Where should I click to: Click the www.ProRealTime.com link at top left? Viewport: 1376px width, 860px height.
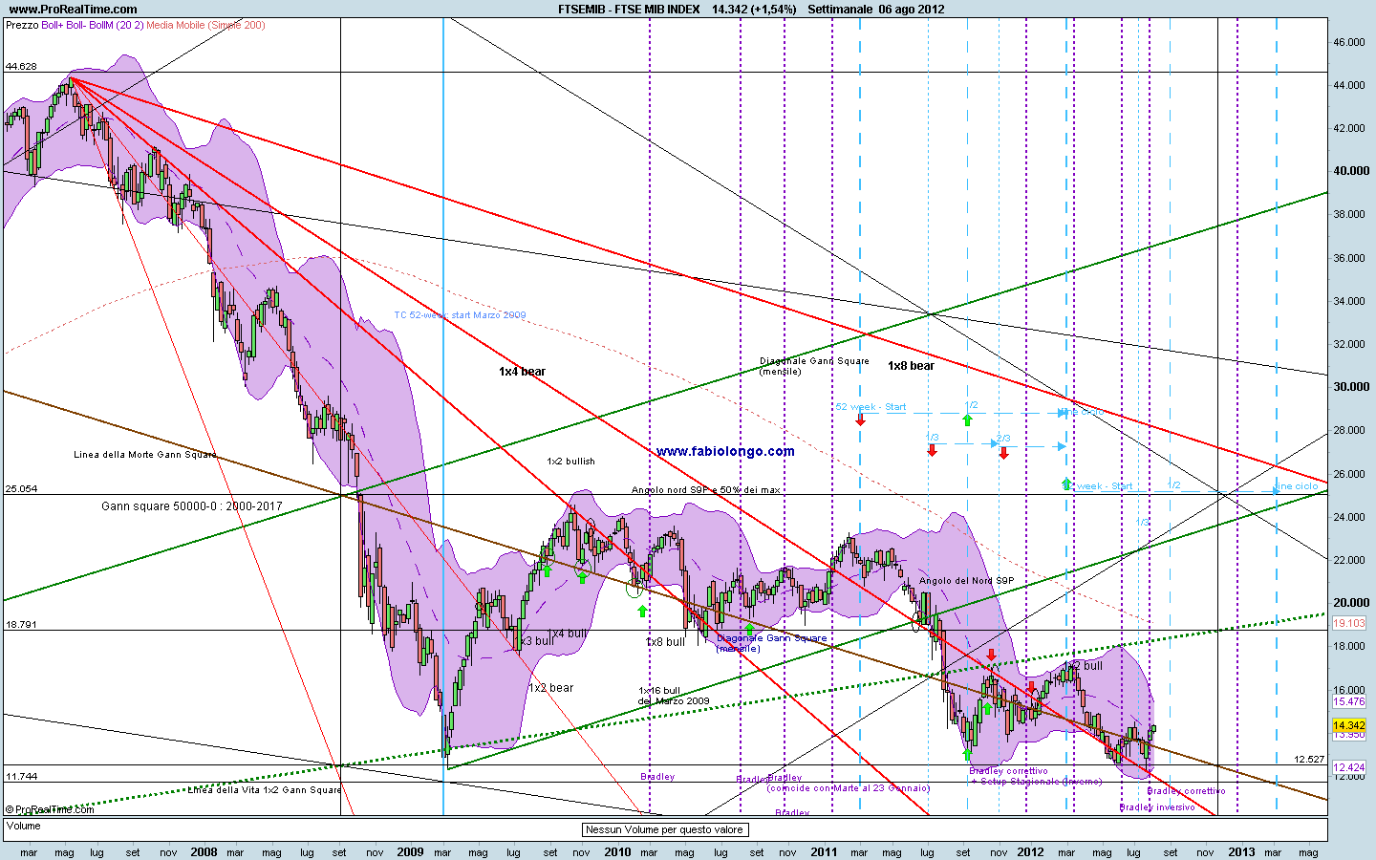click(72, 10)
